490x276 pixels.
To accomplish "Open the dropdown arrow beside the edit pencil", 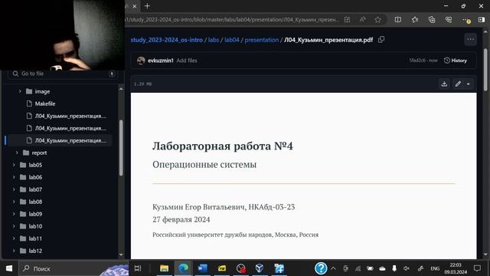I will tap(468, 84).
